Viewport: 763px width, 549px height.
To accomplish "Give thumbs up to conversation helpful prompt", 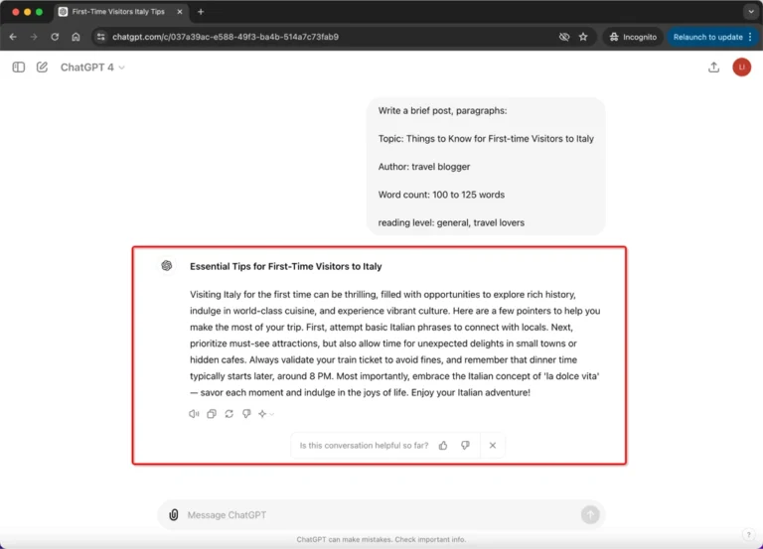I will (x=443, y=446).
